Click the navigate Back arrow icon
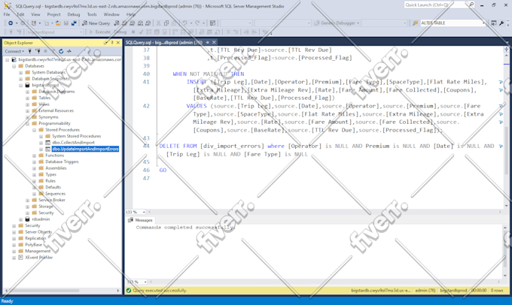 coord(11,23)
